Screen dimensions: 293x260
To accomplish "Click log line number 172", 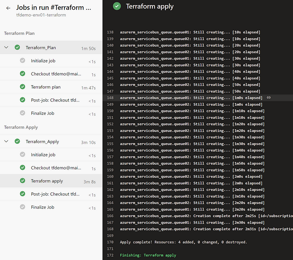I will tap(110, 255).
